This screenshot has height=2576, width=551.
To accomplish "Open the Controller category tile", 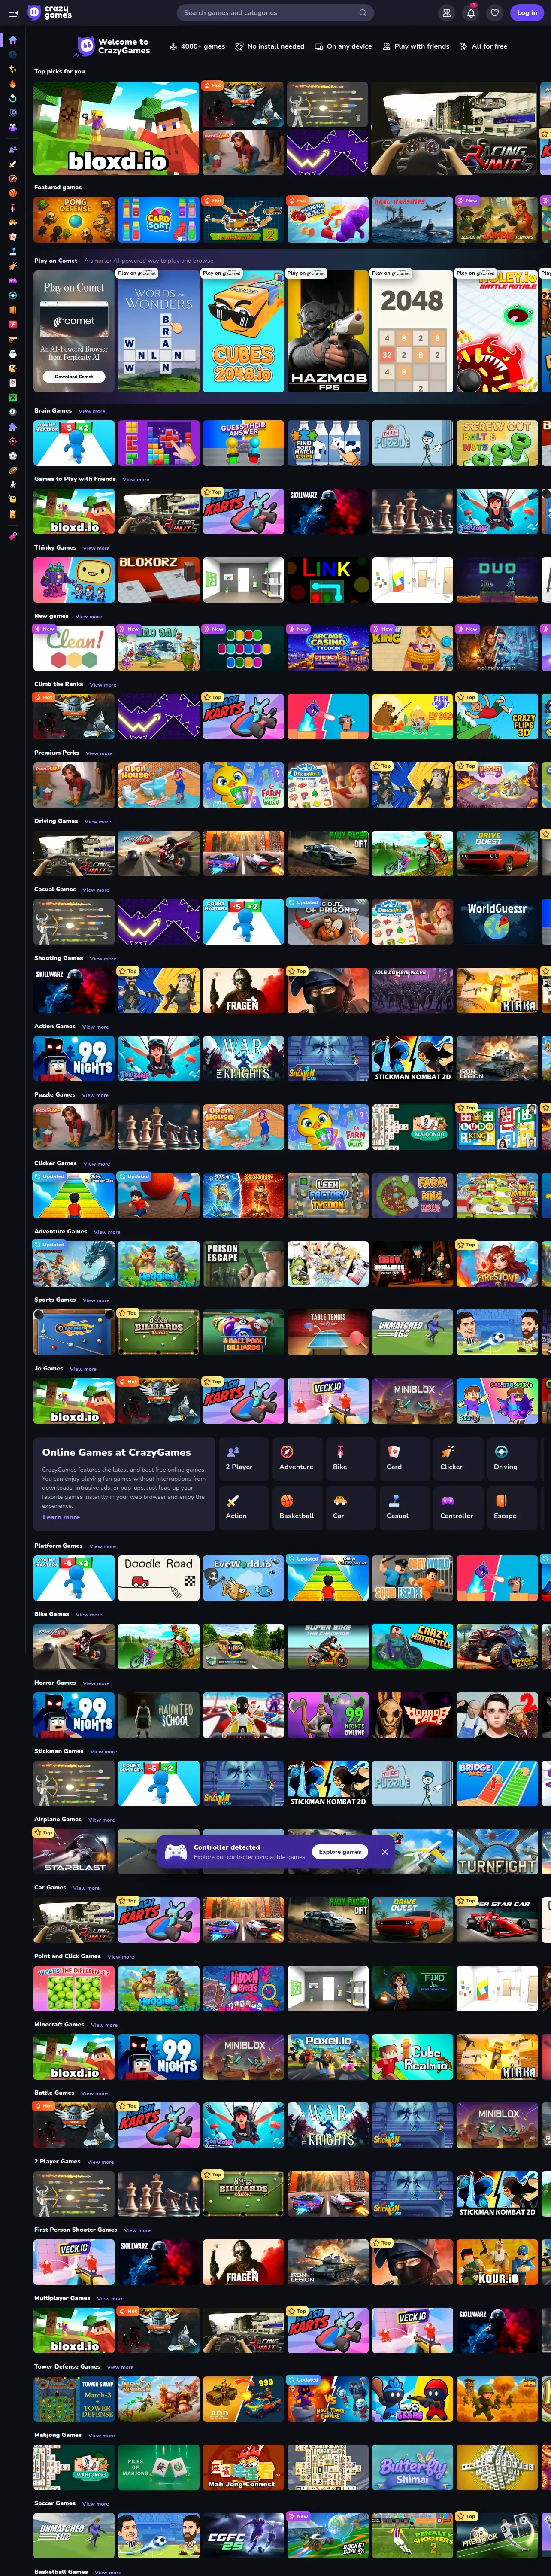I will coord(459,1507).
